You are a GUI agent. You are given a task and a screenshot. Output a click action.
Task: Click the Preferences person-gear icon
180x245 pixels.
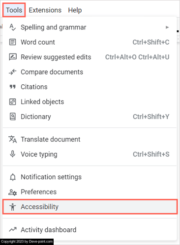(13, 192)
